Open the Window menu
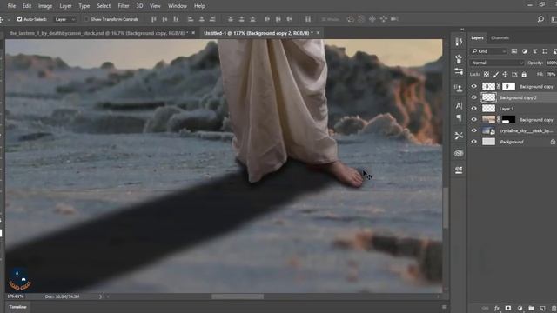This screenshot has height=313, width=557. click(x=178, y=6)
